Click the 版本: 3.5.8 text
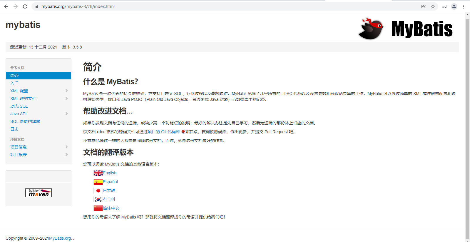470x242 pixels. [x=72, y=47]
